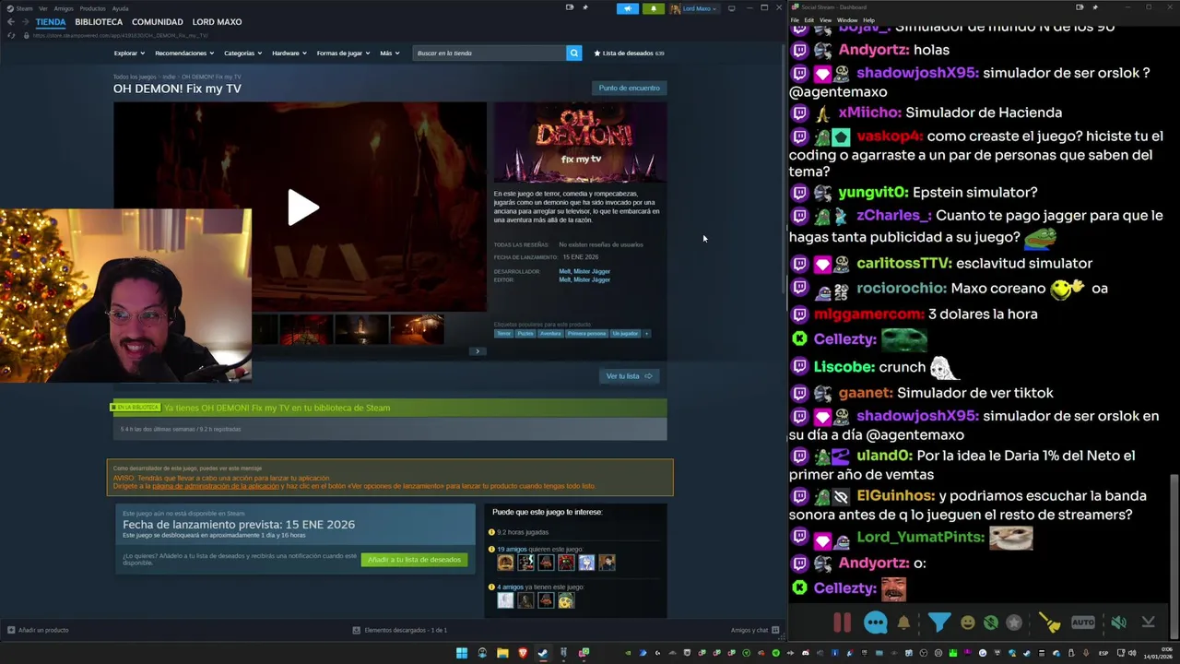Switch to the BIBLIOTECA tab
The width and height of the screenshot is (1180, 664).
pos(99,21)
